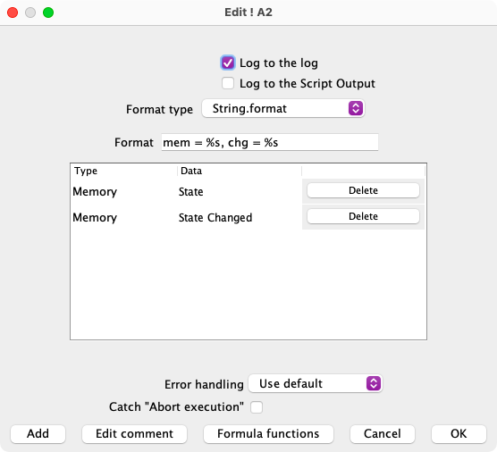Open Edit comment dialog
Screen dimensions: 497x452
(134, 433)
